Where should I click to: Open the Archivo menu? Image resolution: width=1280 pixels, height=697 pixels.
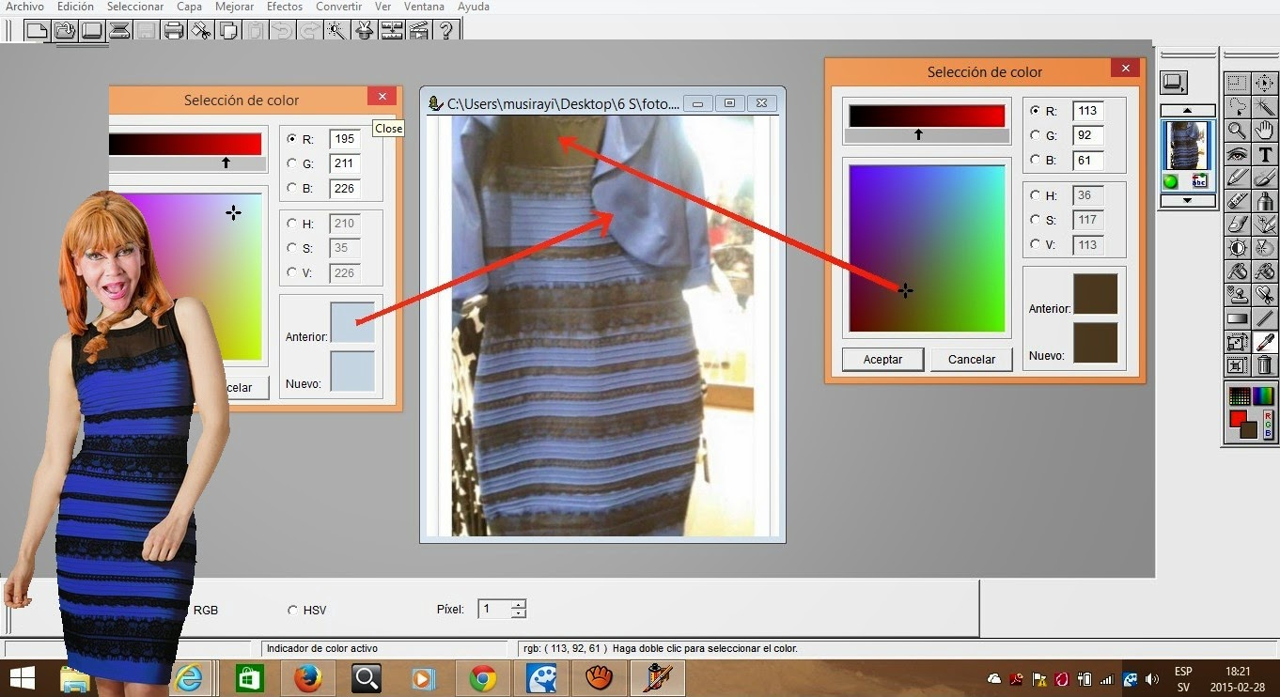pos(25,7)
